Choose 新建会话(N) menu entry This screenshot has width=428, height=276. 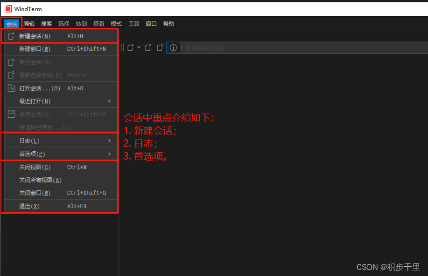pos(61,36)
